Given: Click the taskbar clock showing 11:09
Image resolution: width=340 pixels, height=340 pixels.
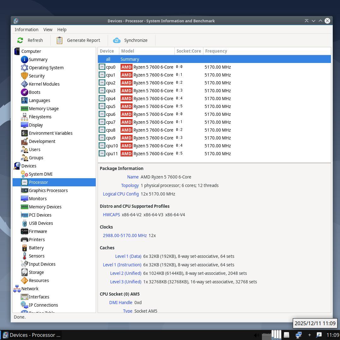Looking at the screenshot, I should pos(332,335).
